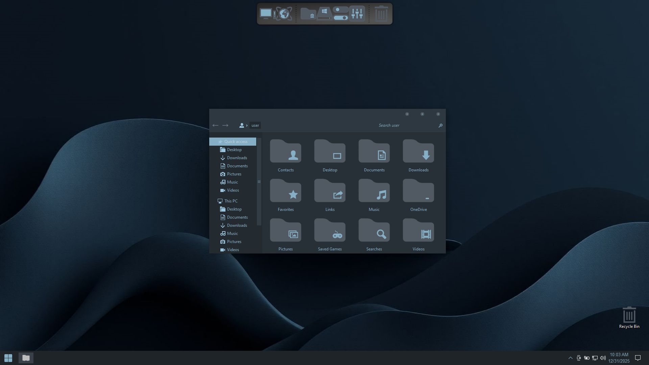Expand breadcrumb chevron before user

(247, 125)
